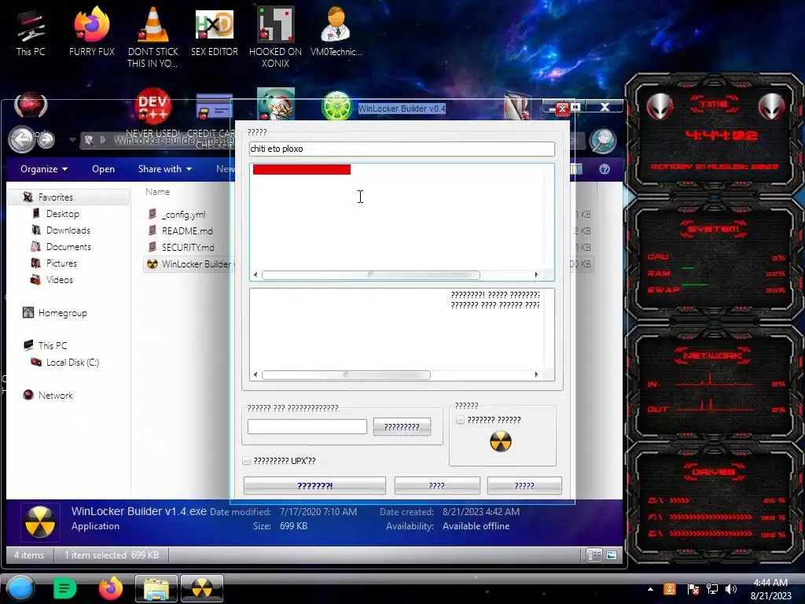Select the _config.yml file
This screenshot has height=604, width=805.
click(x=183, y=214)
